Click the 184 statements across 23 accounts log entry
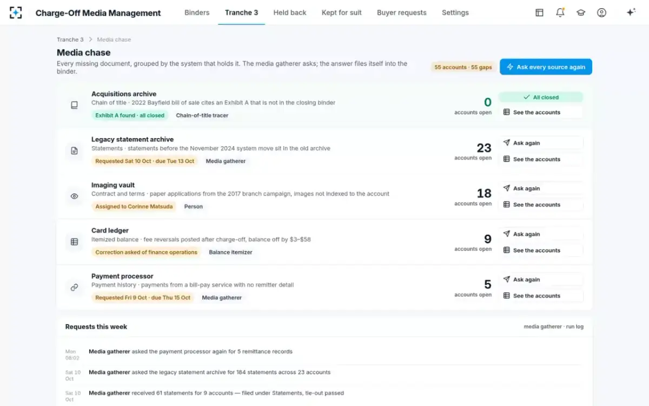The height and width of the screenshot is (406, 649). [210, 372]
